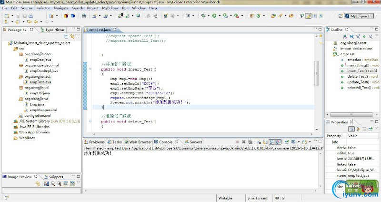Click the New file wizard icon
This screenshot has height=202, width=381.
coord(7,16)
